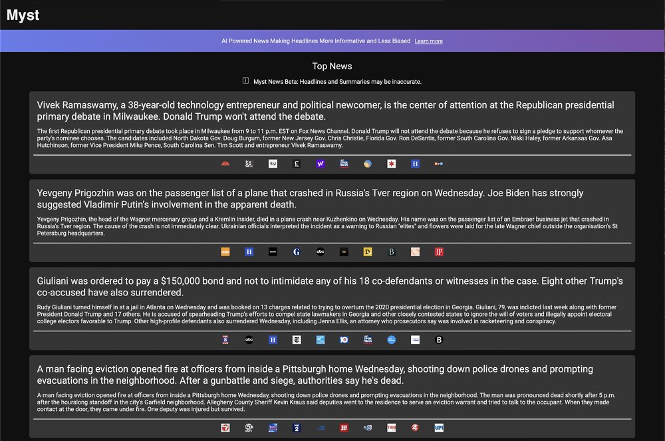Viewport: 665px width, 441px height.
Task: Click the info icon beside Myst News Beta
Action: (x=246, y=81)
